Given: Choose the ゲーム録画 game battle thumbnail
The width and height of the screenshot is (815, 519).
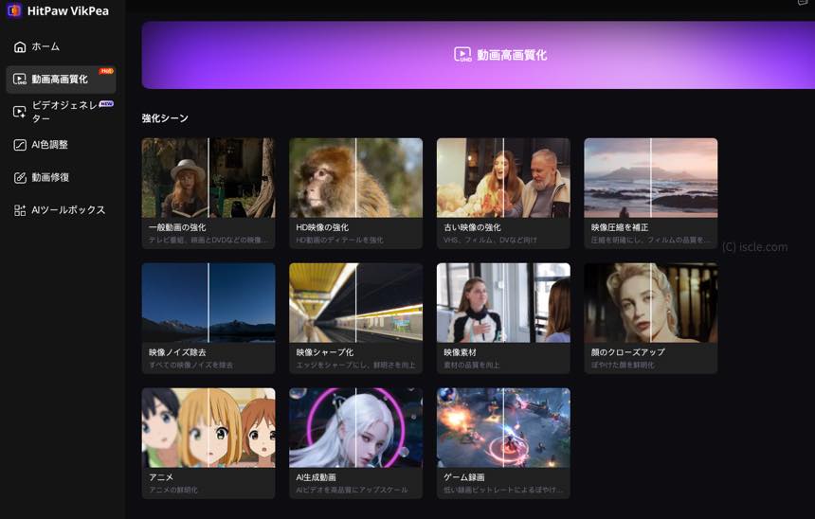Looking at the screenshot, I should coord(503,427).
